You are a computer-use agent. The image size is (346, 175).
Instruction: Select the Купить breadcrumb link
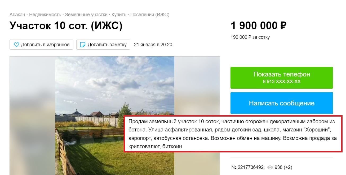click(x=119, y=15)
